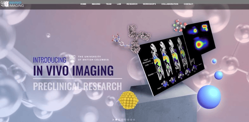The height and width of the screenshot is (122, 249).
Task: Click the Invivo Imaging logo
Action: pyautogui.click(x=12, y=4)
